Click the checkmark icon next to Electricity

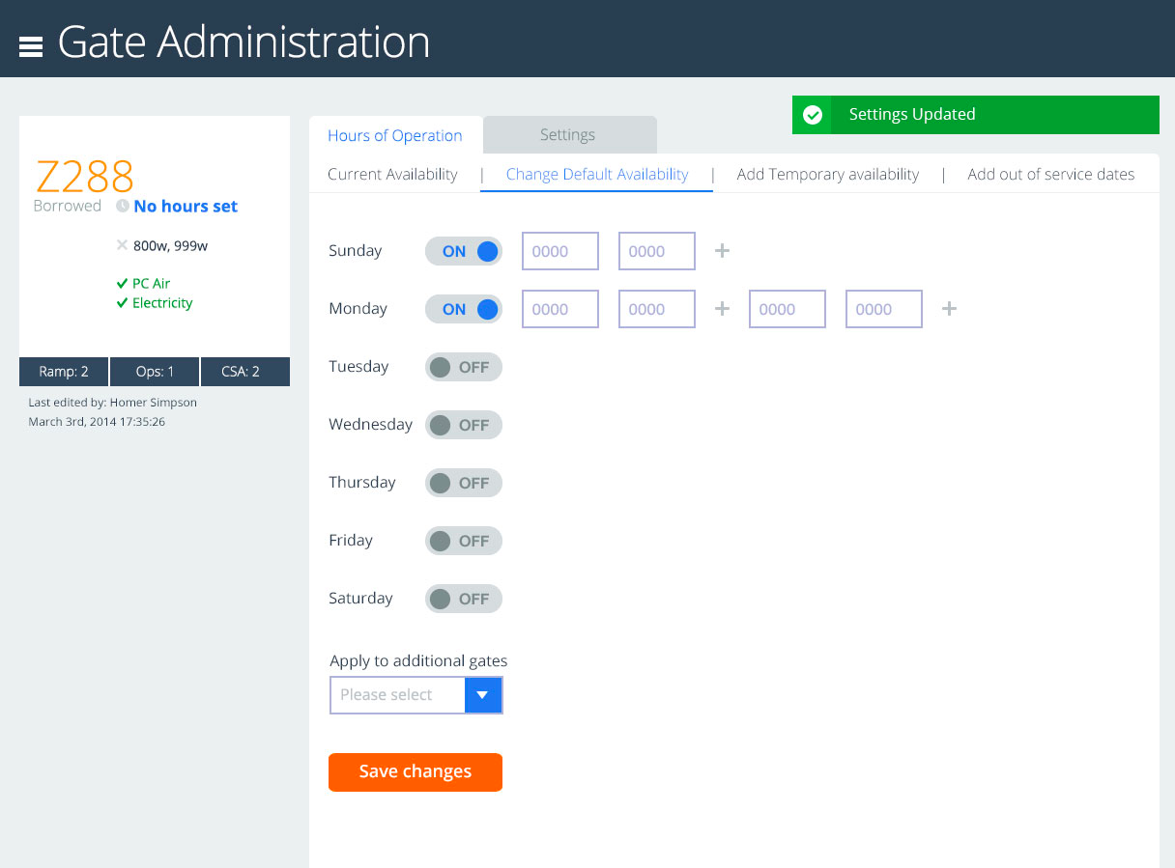(122, 303)
